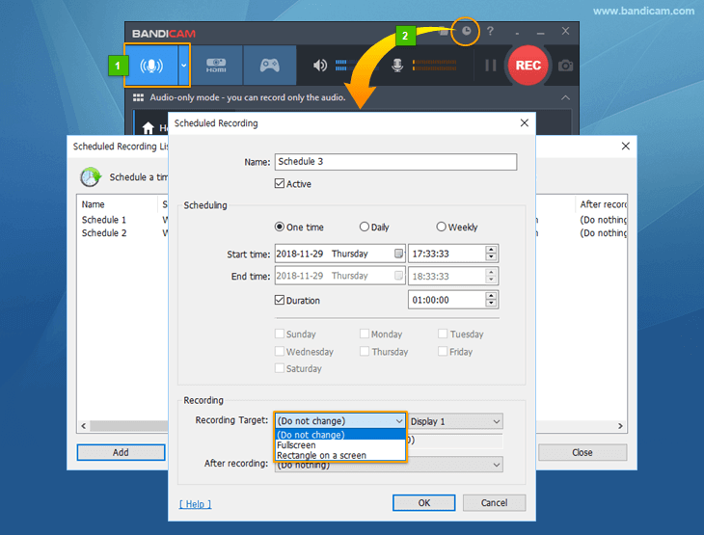Open the End time date picker calendar
The image size is (704, 535).
tap(398, 276)
